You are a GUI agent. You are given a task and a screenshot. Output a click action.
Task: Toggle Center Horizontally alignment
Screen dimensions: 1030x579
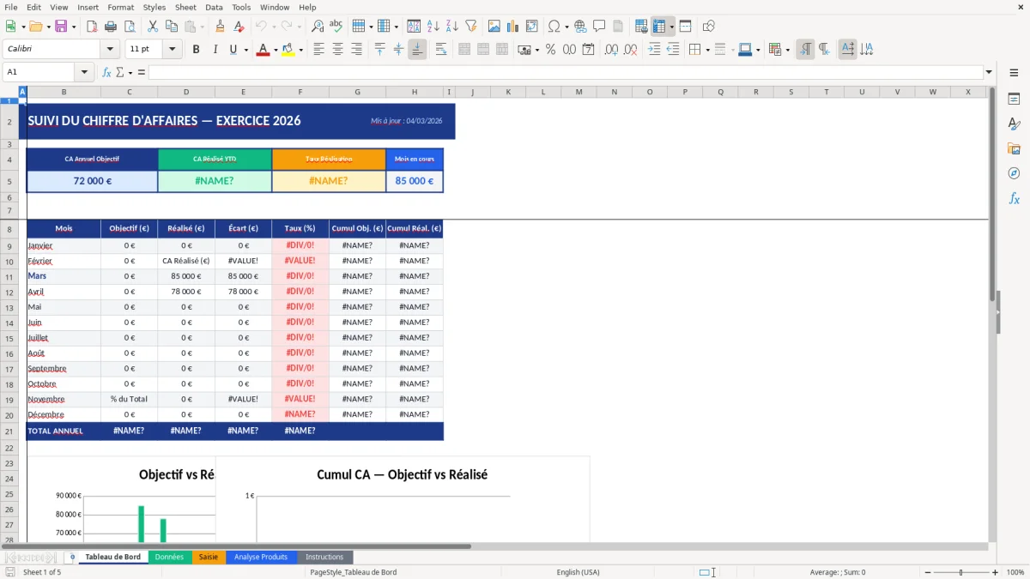pos(337,50)
